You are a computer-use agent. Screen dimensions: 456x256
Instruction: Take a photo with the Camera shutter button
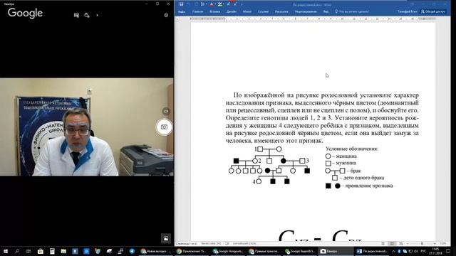point(165,127)
